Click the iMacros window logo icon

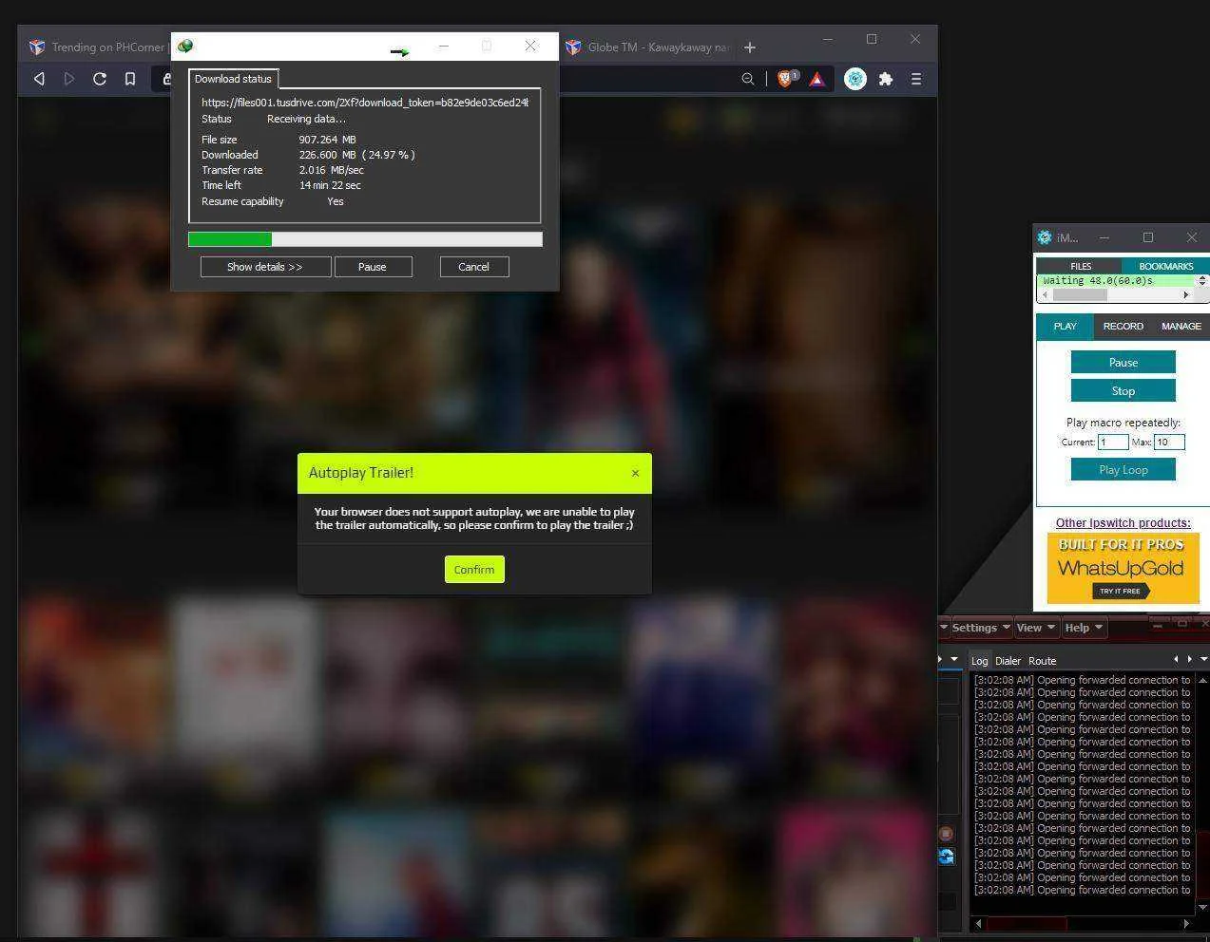[x=1045, y=237]
